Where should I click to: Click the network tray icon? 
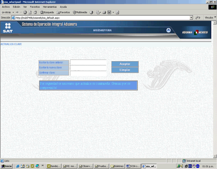pyautogui.click(x=186, y=166)
